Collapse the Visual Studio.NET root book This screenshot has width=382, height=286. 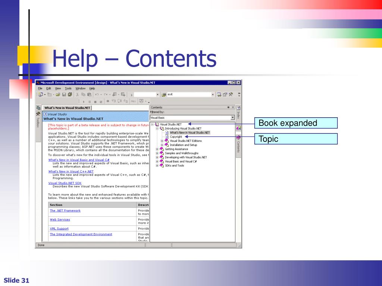point(152,124)
